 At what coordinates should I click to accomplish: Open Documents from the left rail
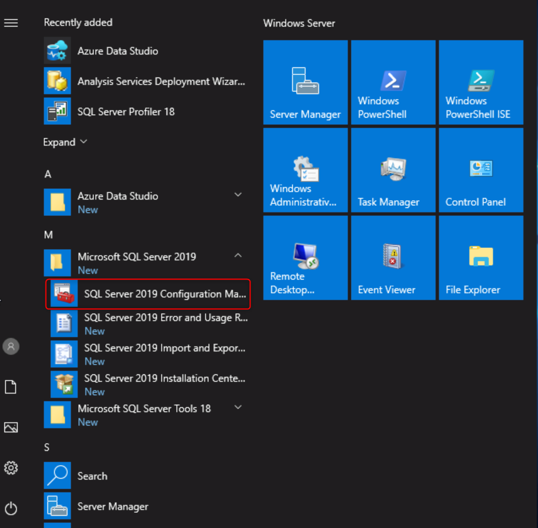[x=11, y=387]
